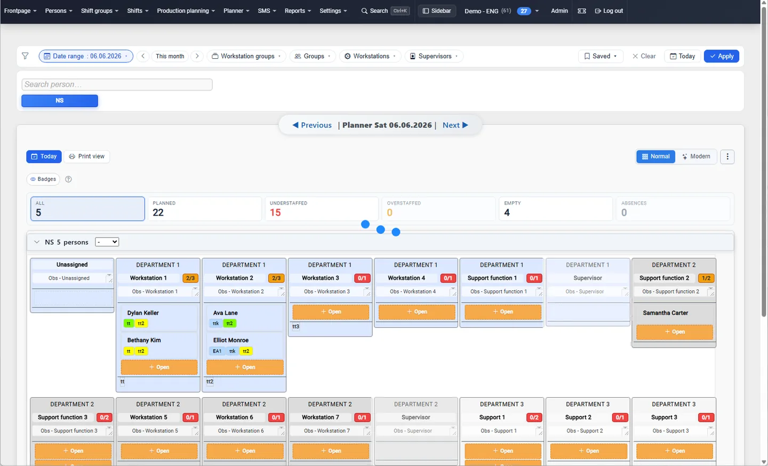Click the EA1 tag under Elliot Monroe
The image size is (768, 466).
click(x=217, y=351)
